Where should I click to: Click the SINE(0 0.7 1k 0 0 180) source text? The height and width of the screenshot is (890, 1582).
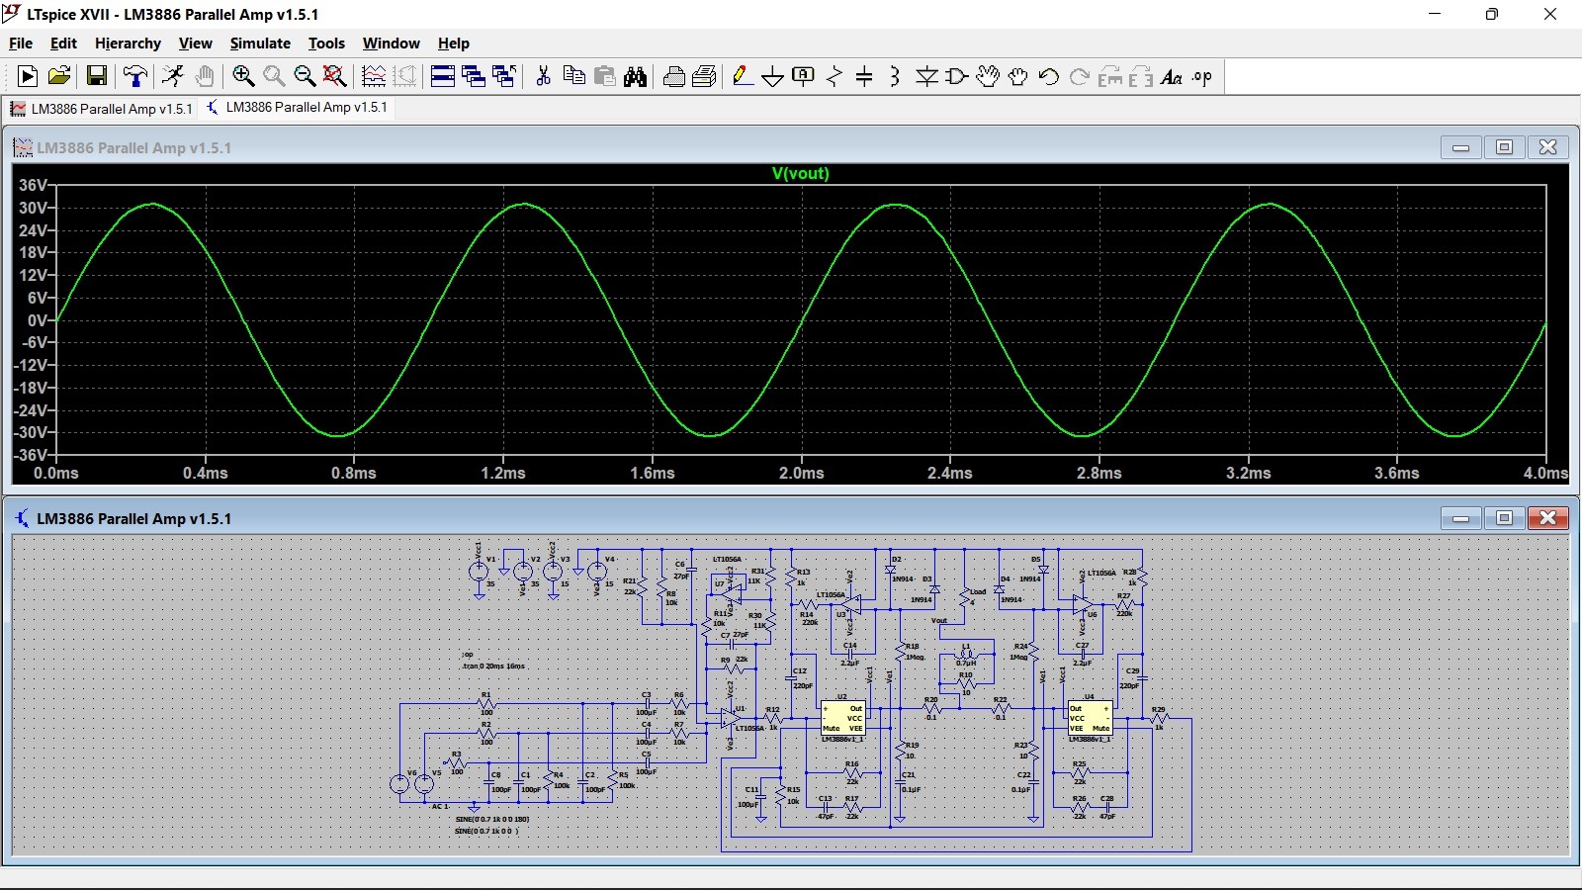click(x=492, y=820)
